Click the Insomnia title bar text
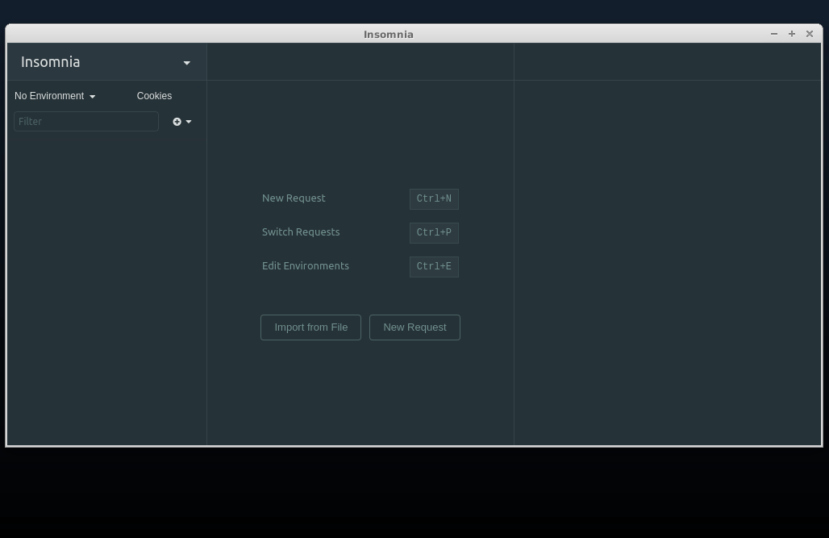The image size is (829, 538). pyautogui.click(x=389, y=34)
